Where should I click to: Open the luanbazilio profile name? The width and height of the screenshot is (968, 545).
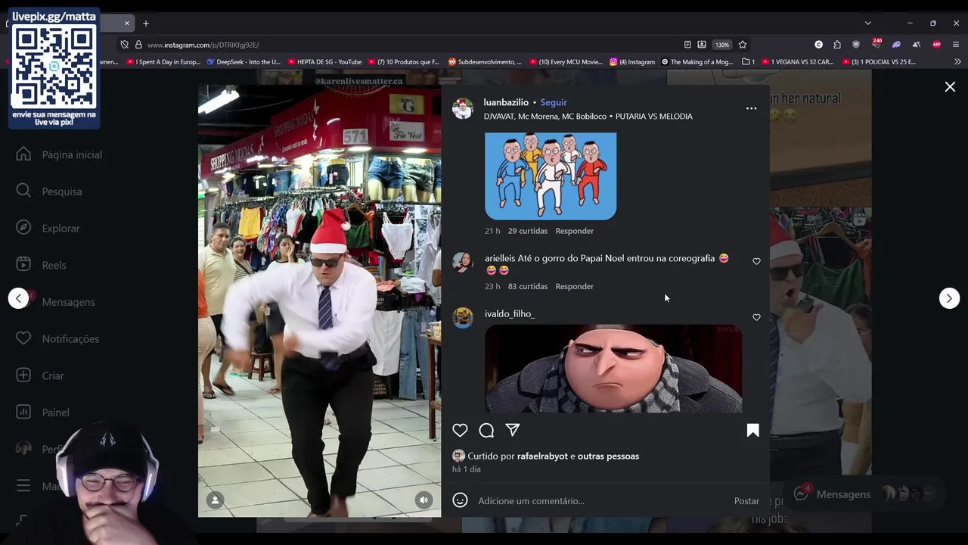pos(506,102)
